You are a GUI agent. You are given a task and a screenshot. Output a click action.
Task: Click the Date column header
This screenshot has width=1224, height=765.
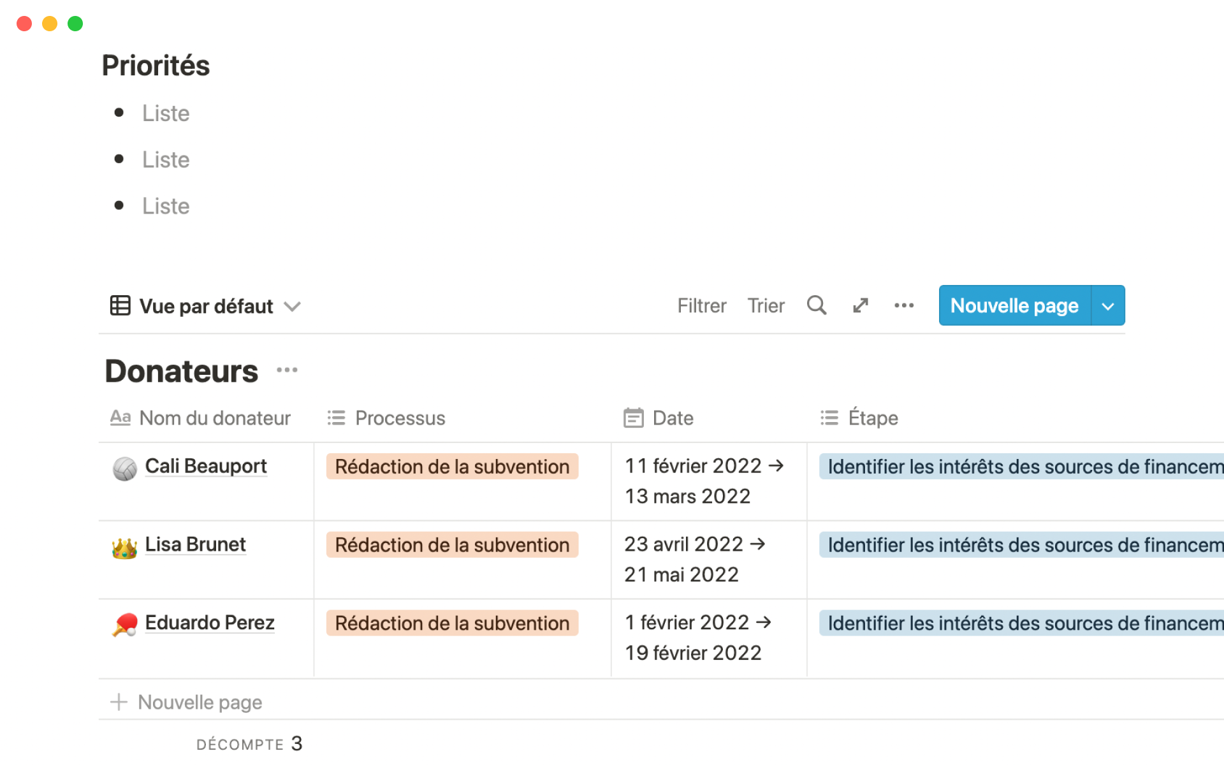[673, 418]
